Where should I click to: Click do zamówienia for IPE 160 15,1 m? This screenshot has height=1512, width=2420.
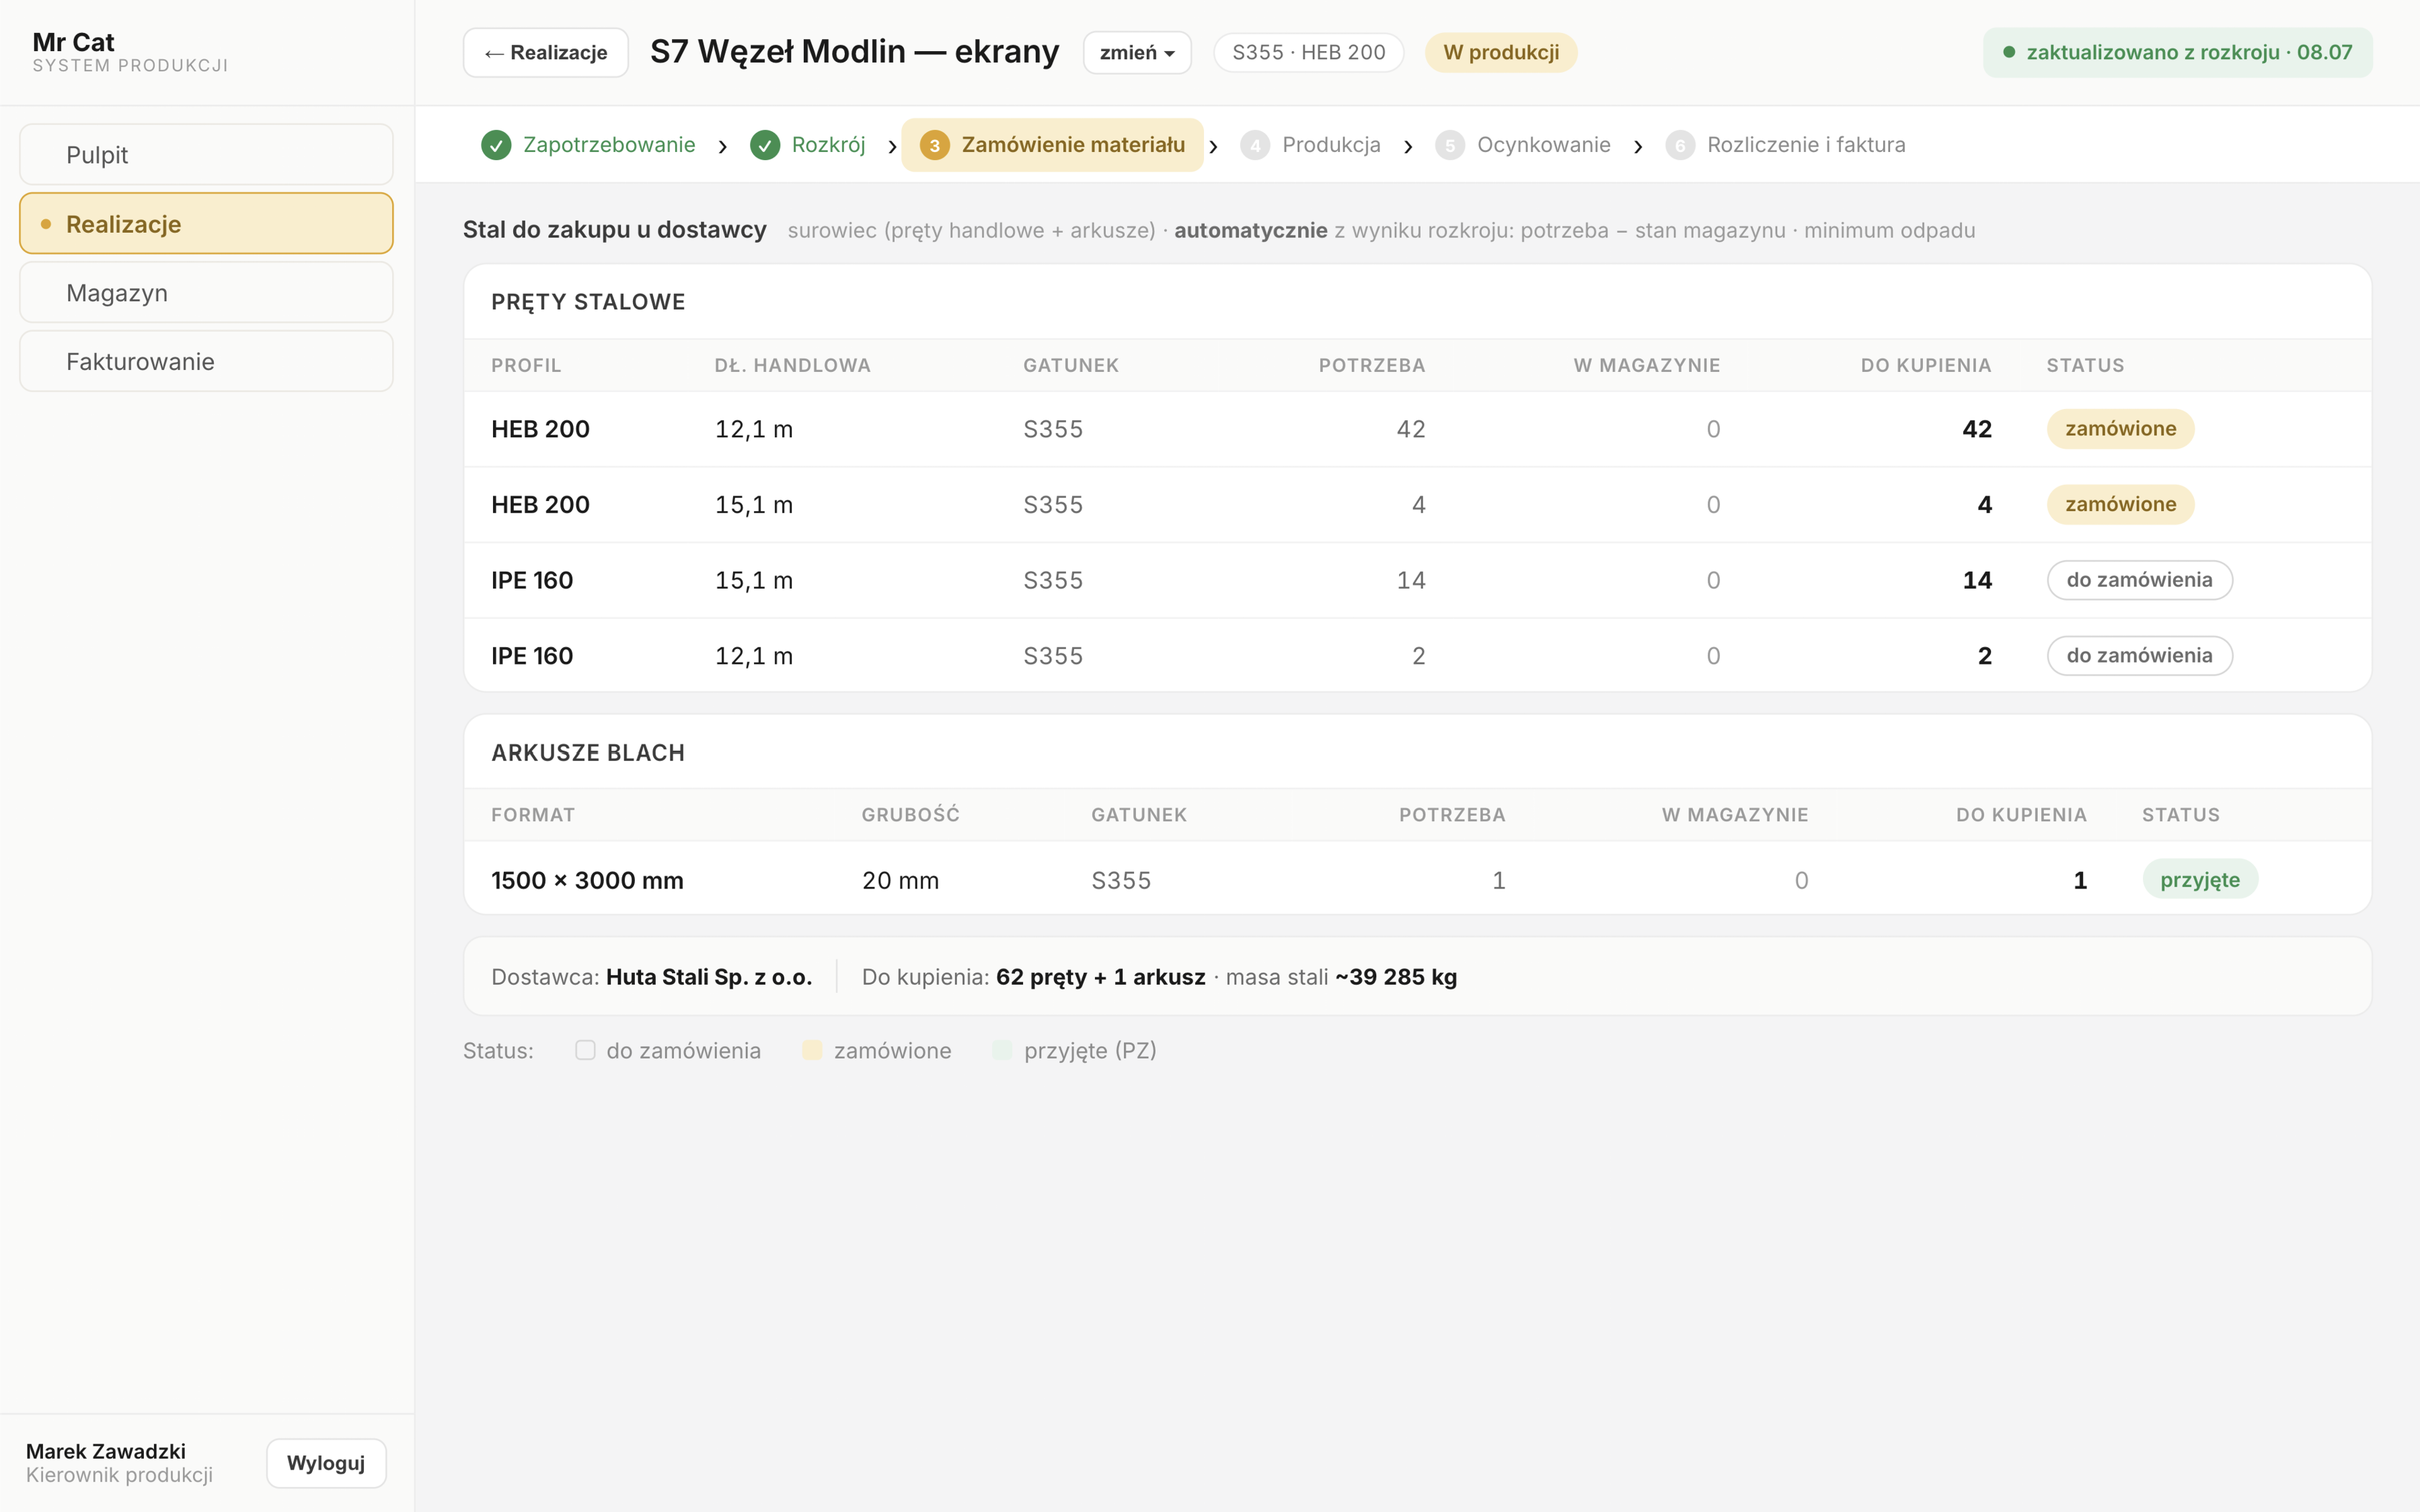click(x=2139, y=580)
